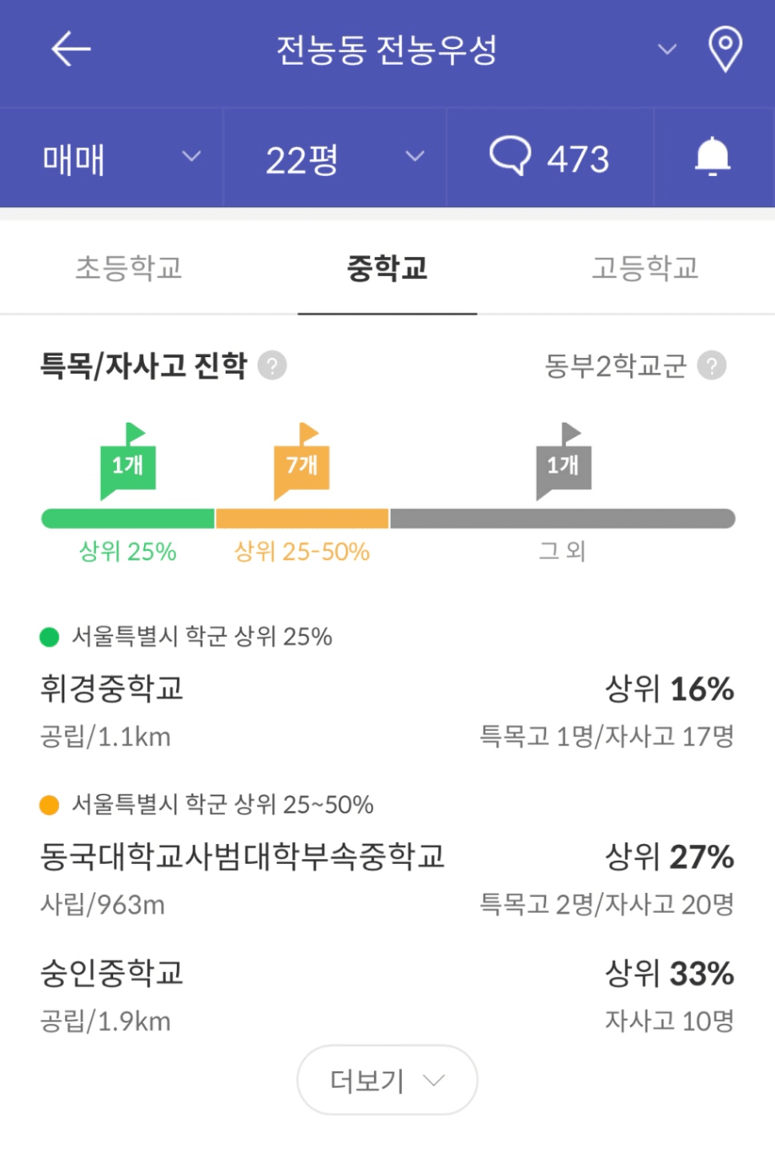775x1153 pixels.
Task: Open the 22평 size dropdown
Action: 334,157
